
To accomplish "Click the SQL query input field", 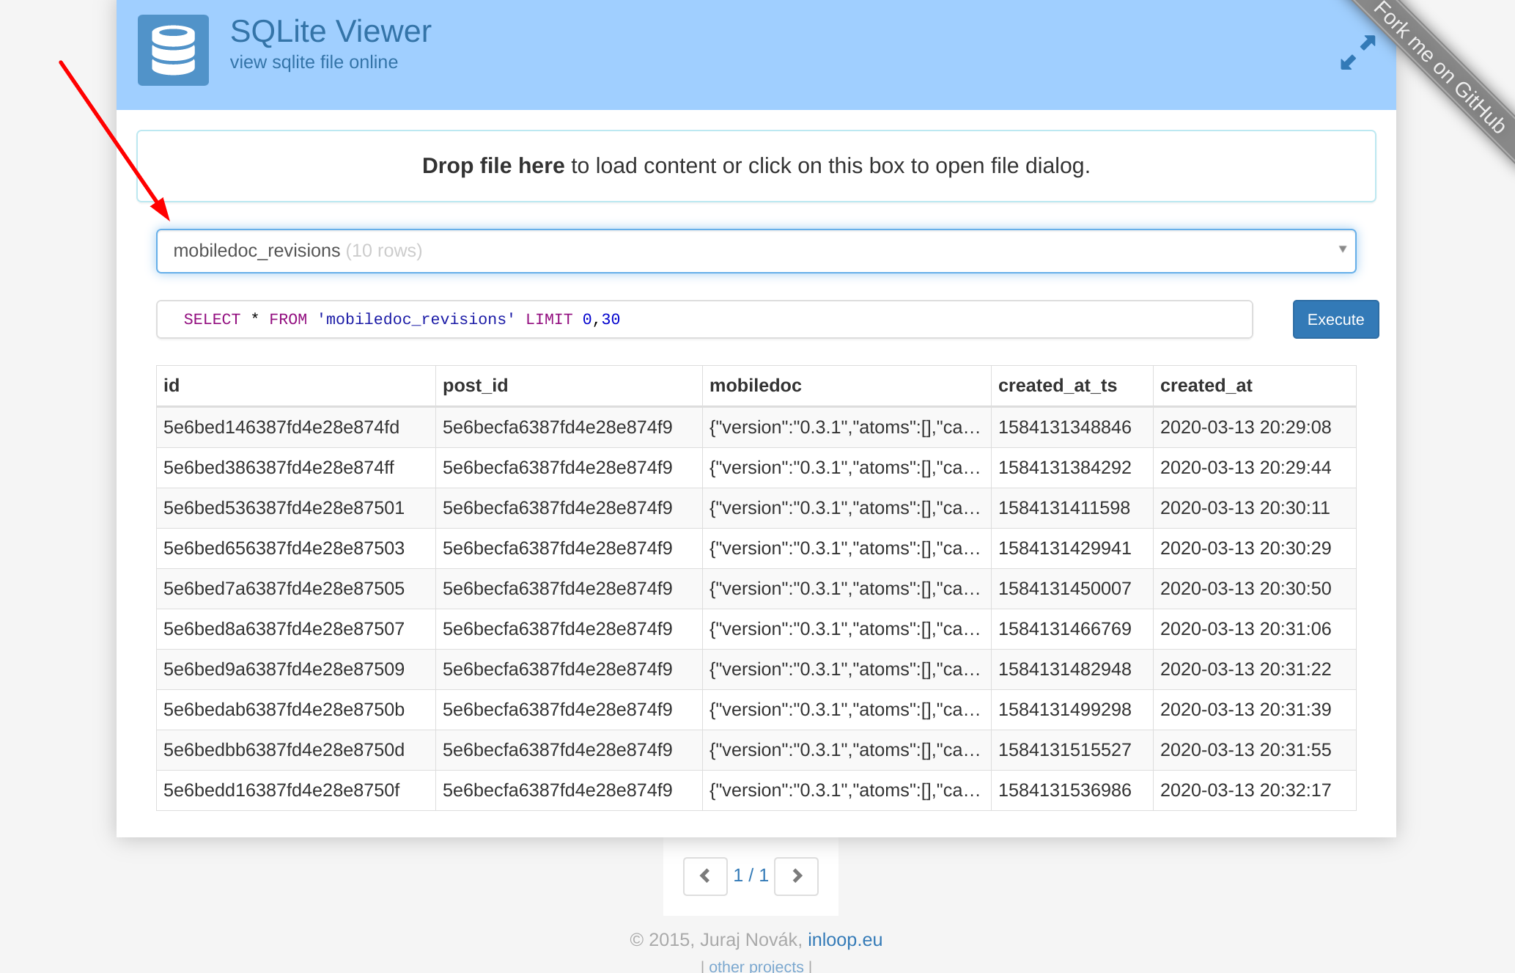I will (704, 319).
